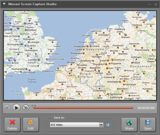This screenshot has width=160, height=135.
Task: Play the captured video
Action: click(16, 108)
